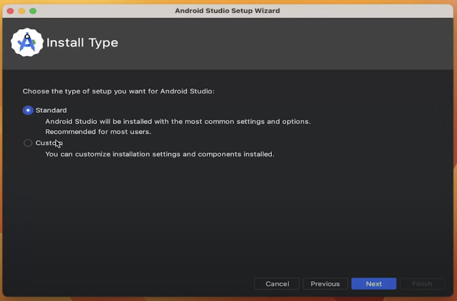This screenshot has width=457, height=301.
Task: Click the greyed-out Finish button
Action: tap(421, 284)
